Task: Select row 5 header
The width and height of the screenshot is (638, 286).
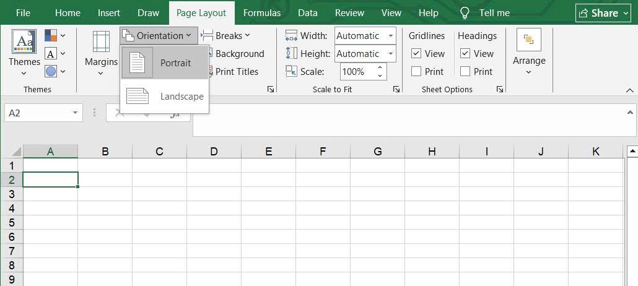Action: click(x=11, y=222)
